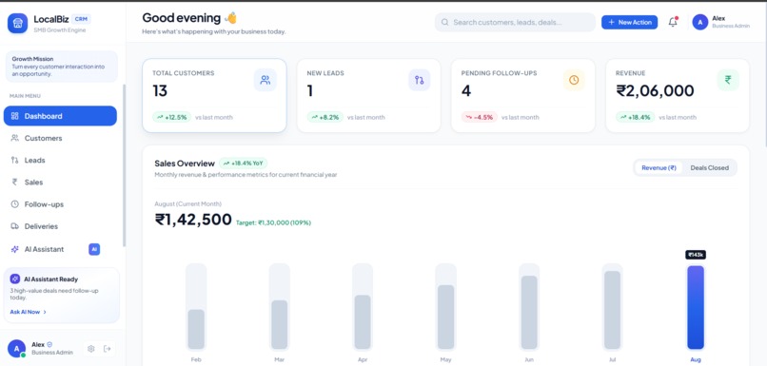Open the Total Customers card

coord(214,95)
